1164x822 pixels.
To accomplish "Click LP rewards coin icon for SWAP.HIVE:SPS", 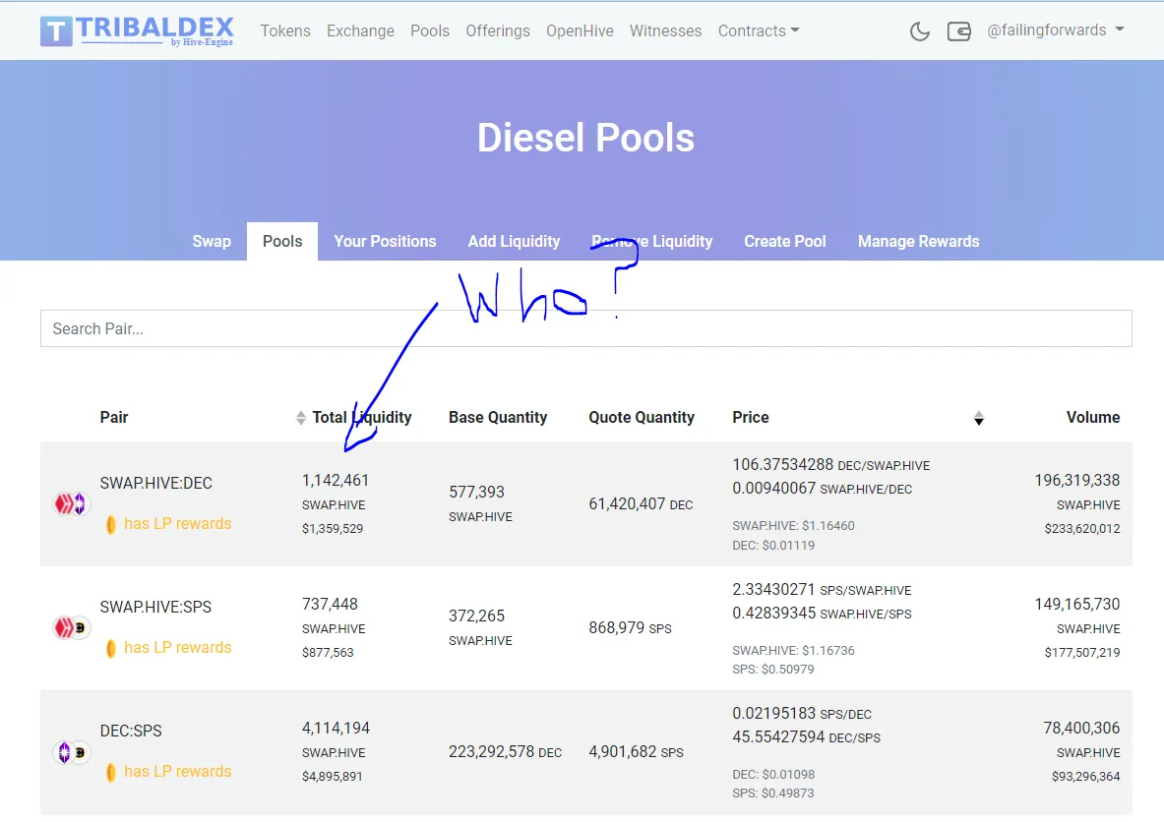I will click(110, 648).
